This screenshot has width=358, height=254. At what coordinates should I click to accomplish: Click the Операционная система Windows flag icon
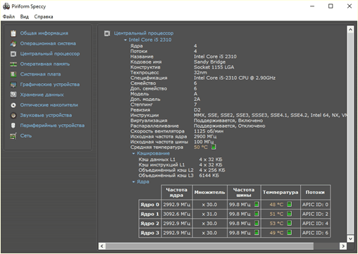tap(13, 44)
